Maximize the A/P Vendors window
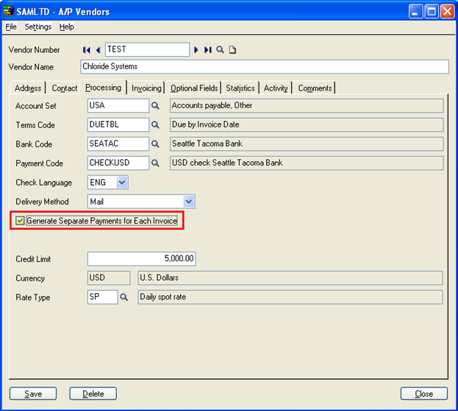This screenshot has height=411, width=458. click(x=431, y=12)
